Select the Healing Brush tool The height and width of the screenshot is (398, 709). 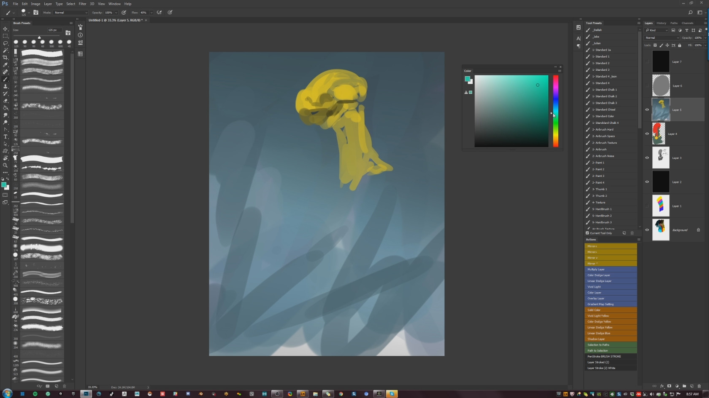5,72
